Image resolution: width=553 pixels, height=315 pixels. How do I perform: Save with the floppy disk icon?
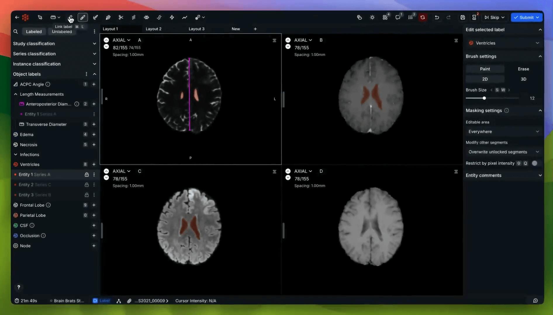(462, 17)
